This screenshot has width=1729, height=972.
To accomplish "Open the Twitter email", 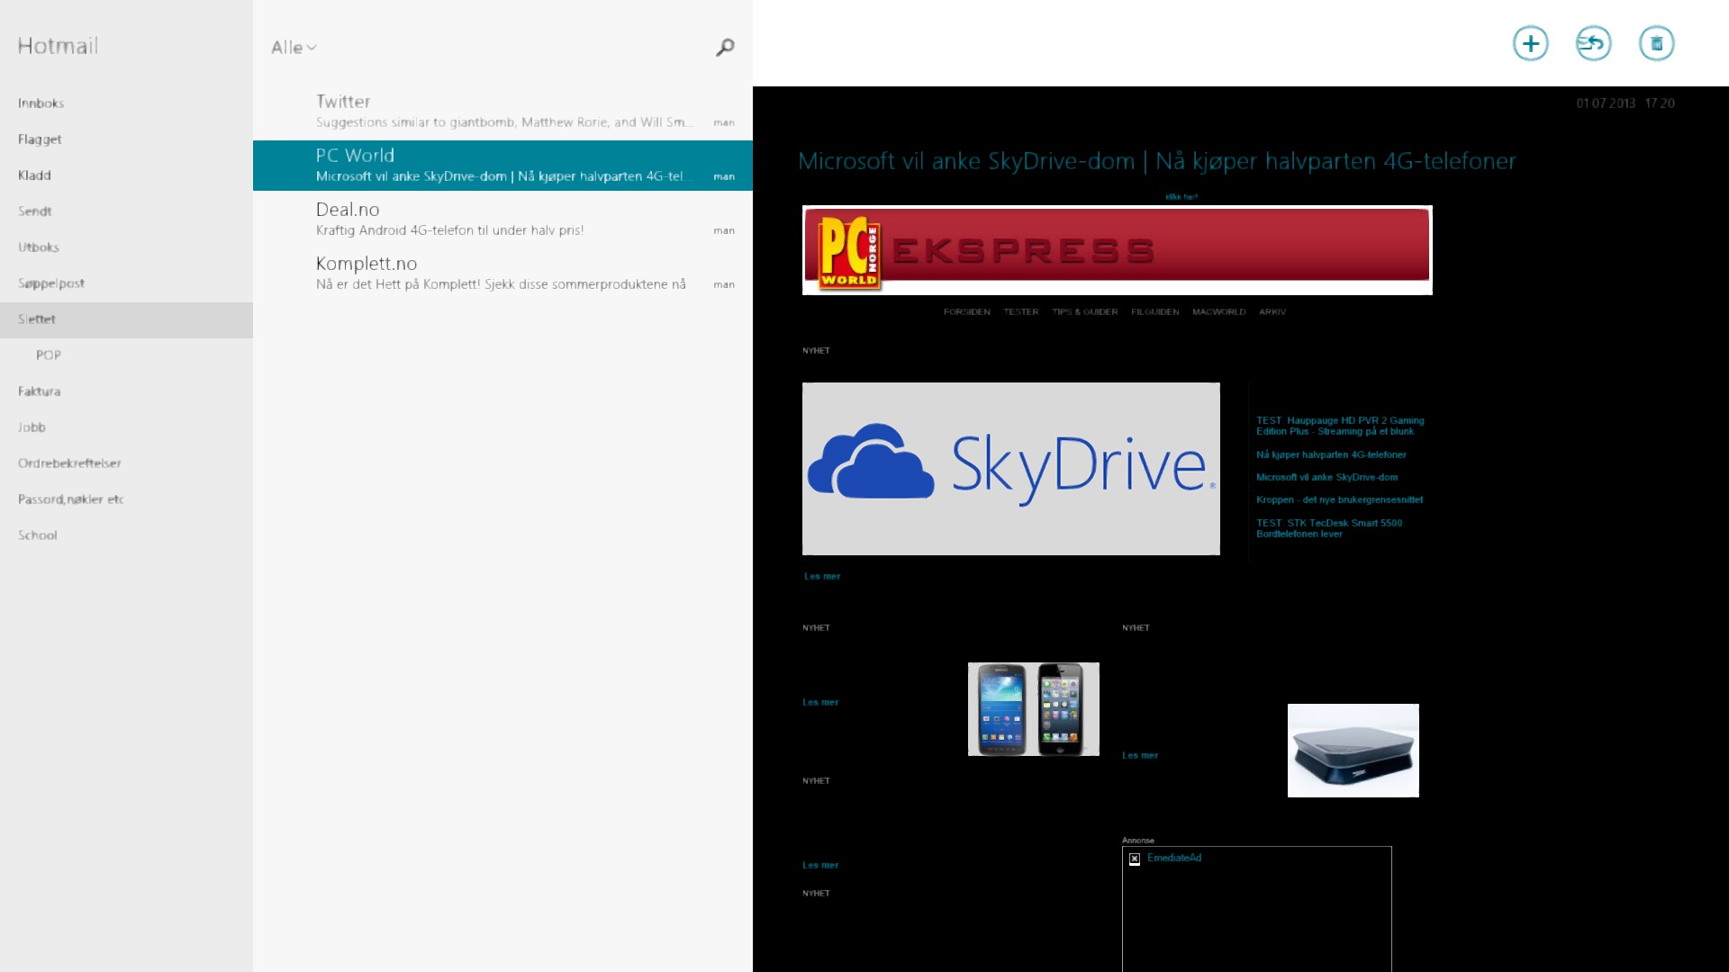I will [502, 112].
